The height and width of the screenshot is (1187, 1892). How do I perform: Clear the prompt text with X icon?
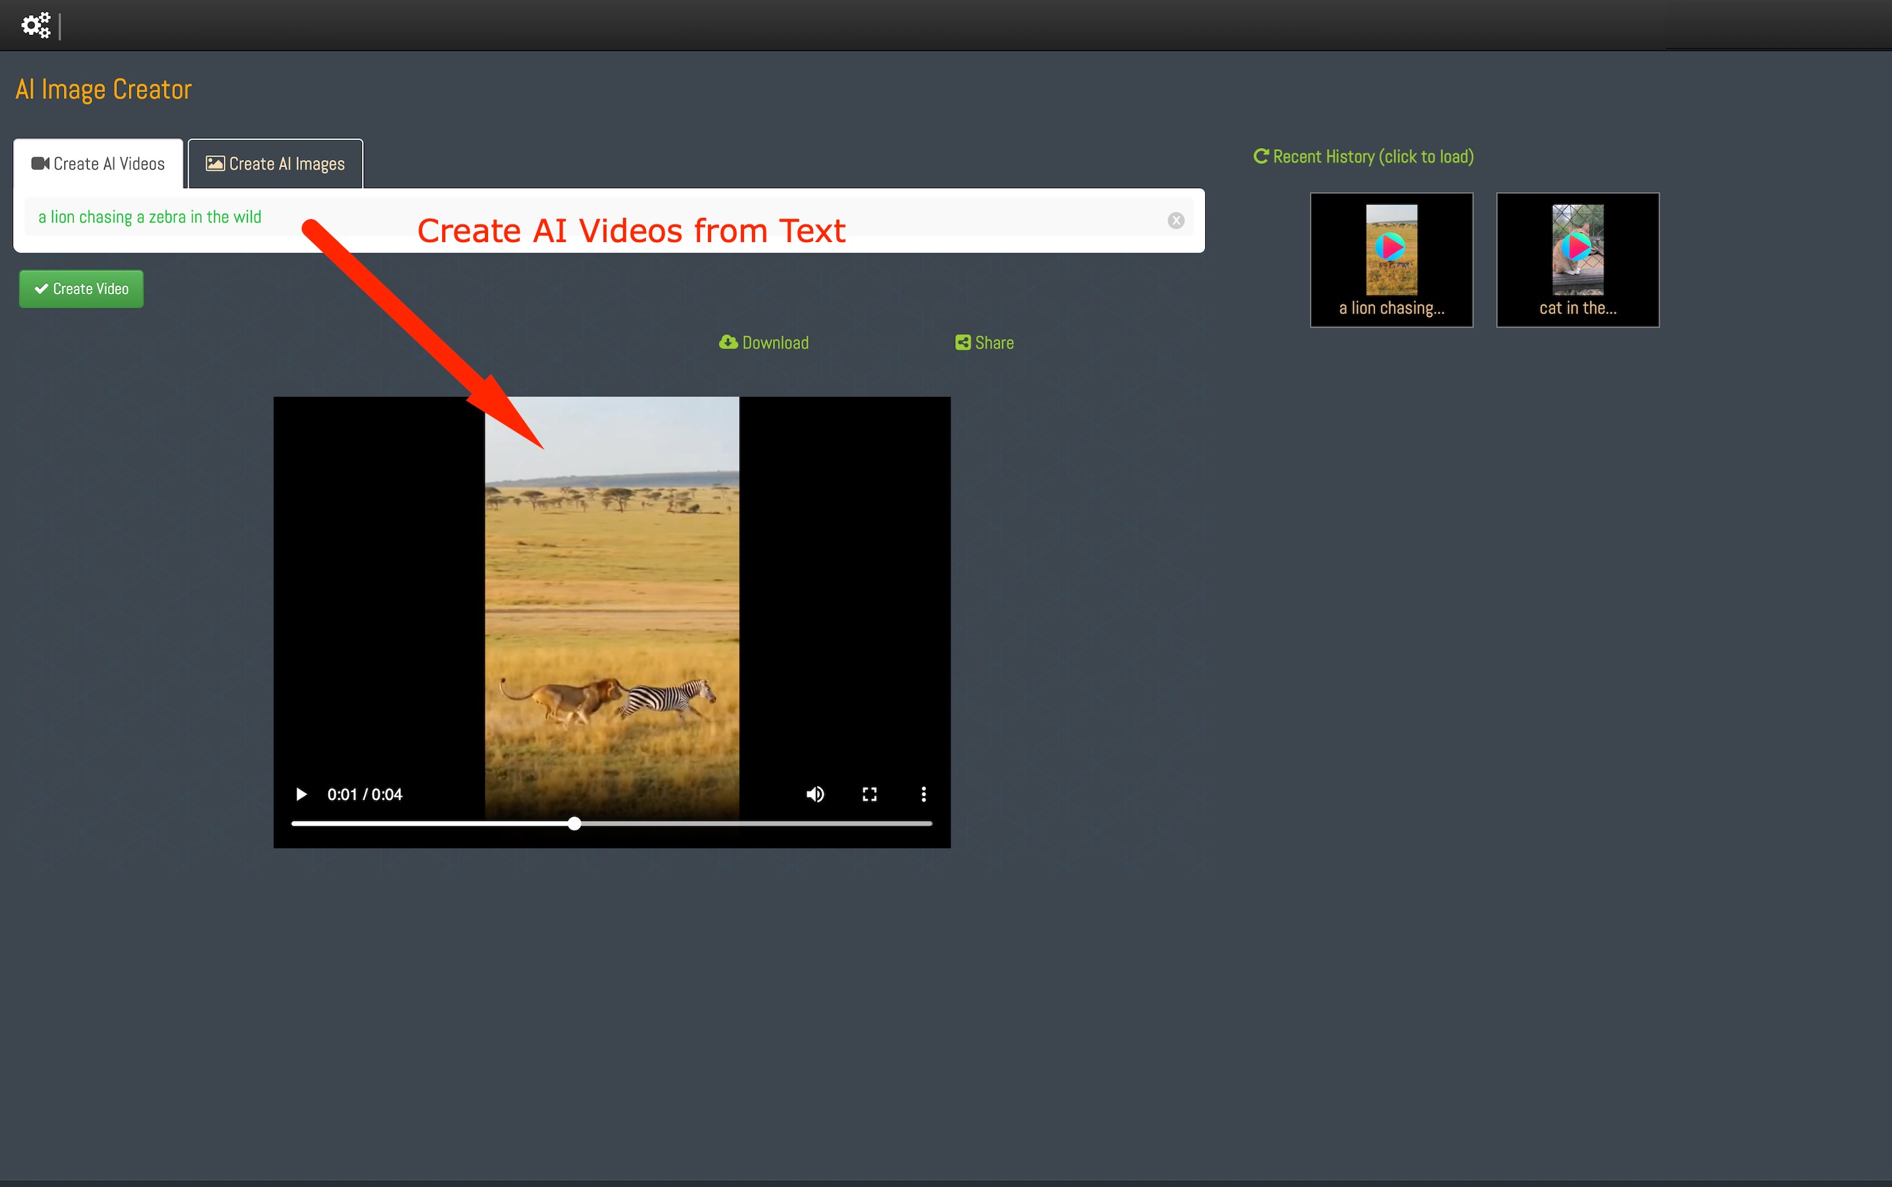pos(1175,220)
